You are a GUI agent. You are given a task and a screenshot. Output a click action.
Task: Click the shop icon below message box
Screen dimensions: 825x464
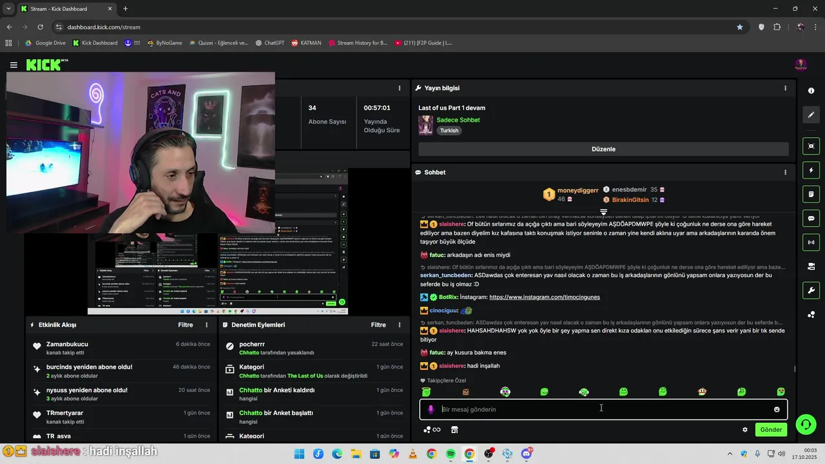[454, 430]
